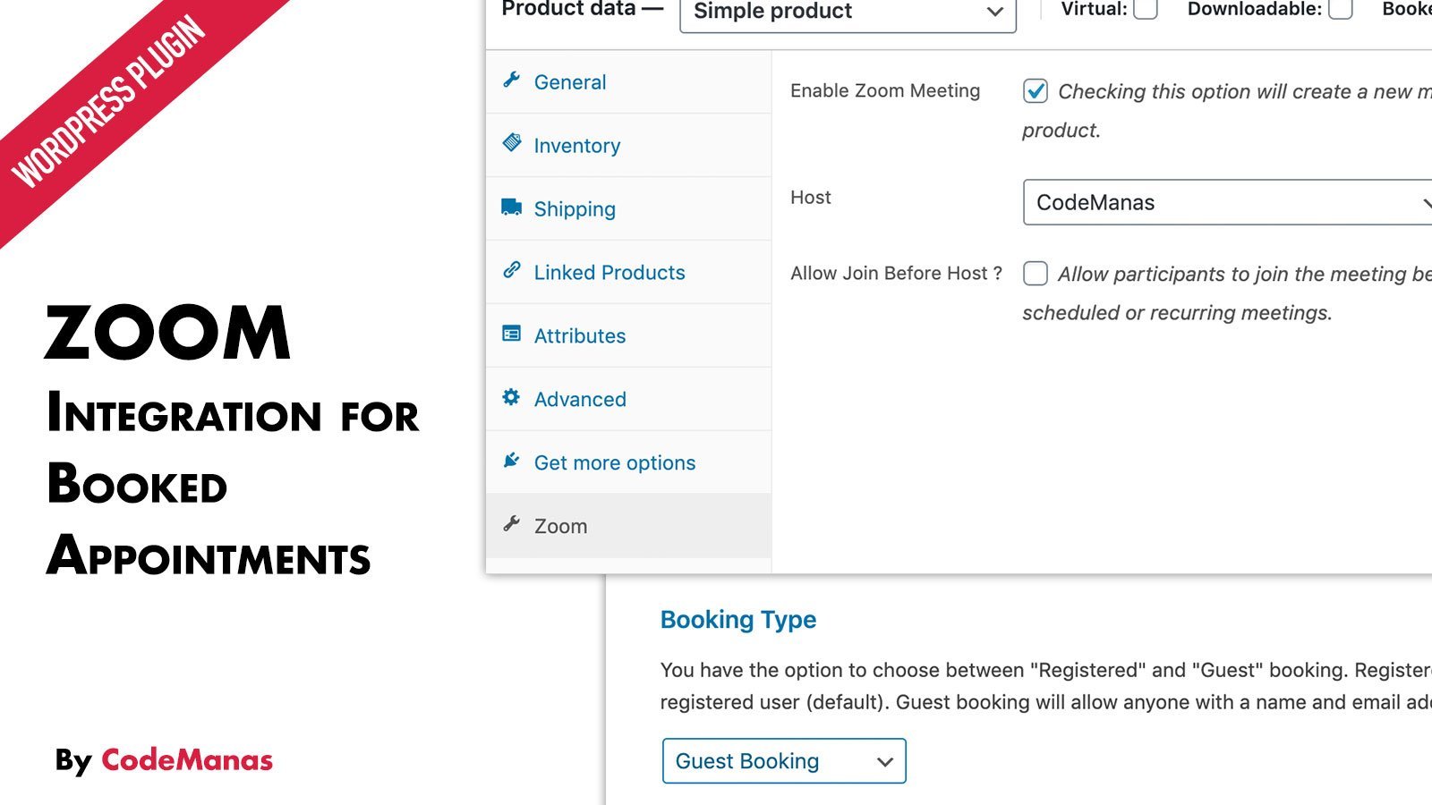Click the list icon beside Attributes
The image size is (1432, 805).
coord(512,335)
